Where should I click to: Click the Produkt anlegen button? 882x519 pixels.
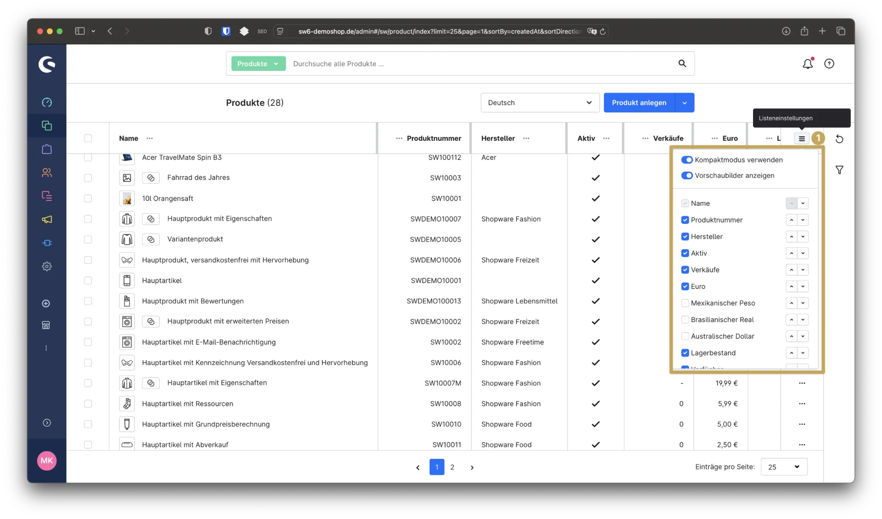[x=639, y=103]
